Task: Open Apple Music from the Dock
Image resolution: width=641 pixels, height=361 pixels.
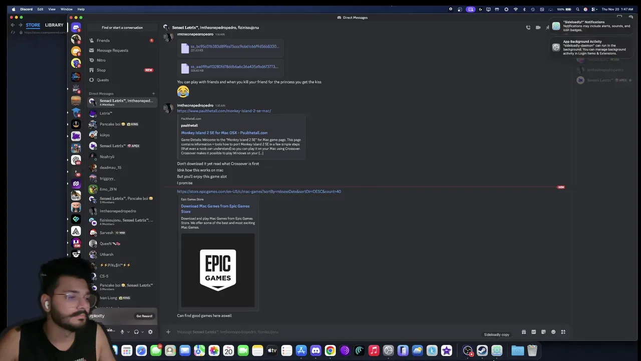Action: [x=374, y=350]
